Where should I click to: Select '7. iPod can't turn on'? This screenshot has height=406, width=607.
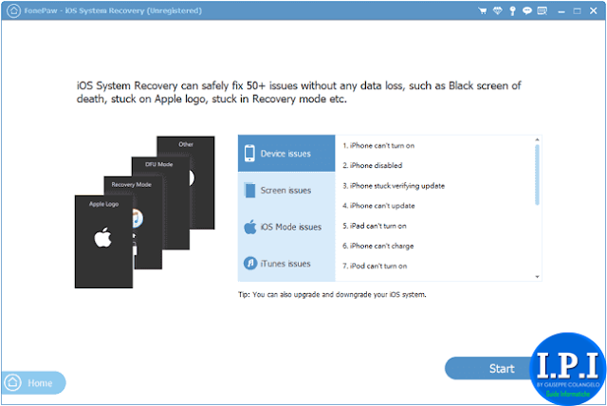point(375,266)
